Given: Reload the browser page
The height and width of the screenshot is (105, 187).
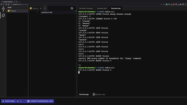Looking at the screenshot, I should pyautogui.click(x=6, y=4).
